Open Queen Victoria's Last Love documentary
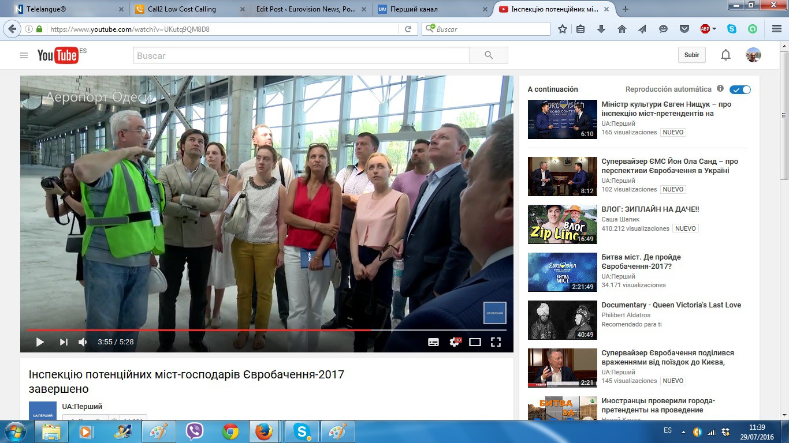 671,305
